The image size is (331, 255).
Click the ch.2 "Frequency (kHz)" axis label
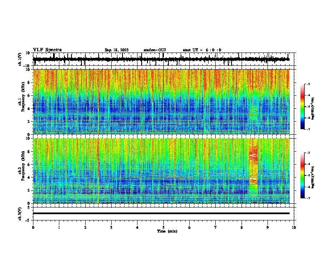[23, 166]
